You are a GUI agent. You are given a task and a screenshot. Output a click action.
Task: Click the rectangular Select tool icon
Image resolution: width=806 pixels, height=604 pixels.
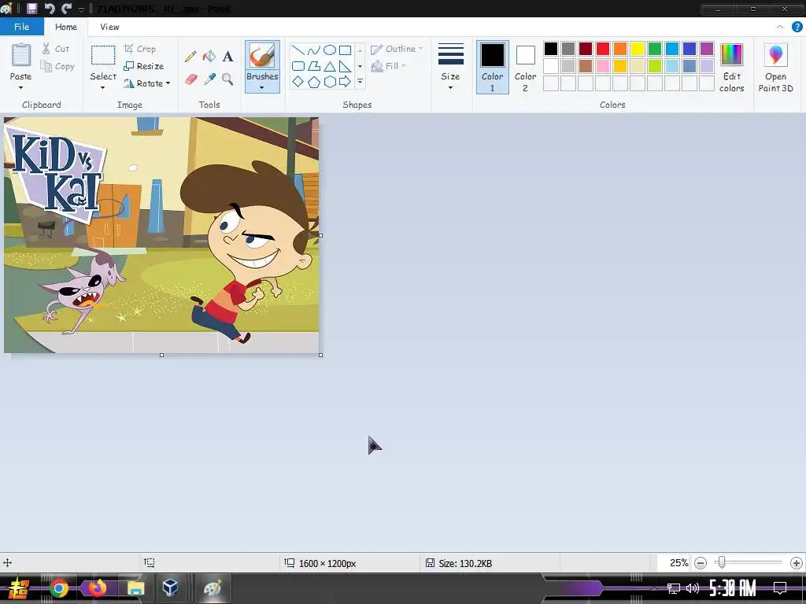click(x=103, y=56)
